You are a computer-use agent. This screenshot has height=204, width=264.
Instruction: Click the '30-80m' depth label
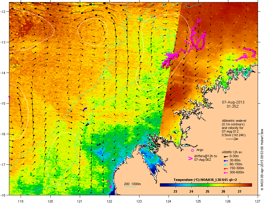[x=235, y=160]
